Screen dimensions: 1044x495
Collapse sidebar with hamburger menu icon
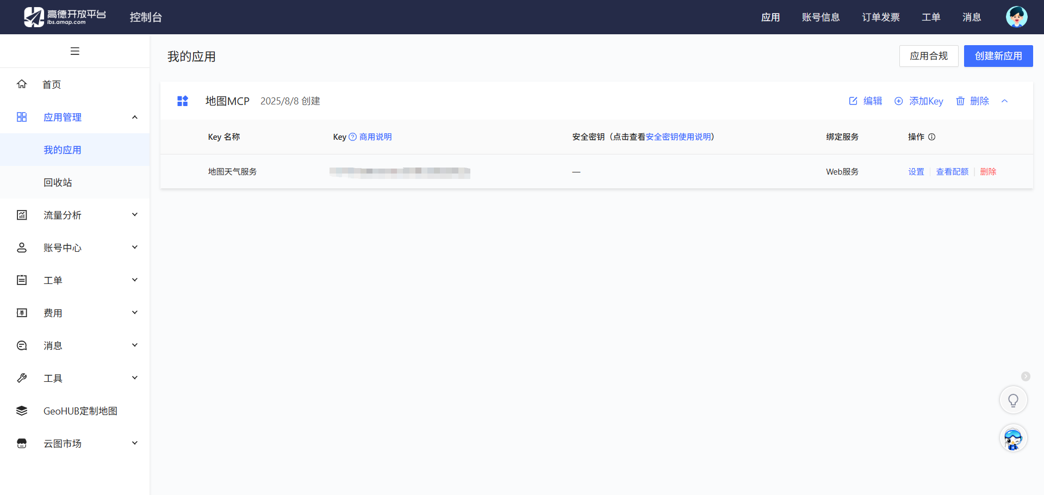[75, 51]
